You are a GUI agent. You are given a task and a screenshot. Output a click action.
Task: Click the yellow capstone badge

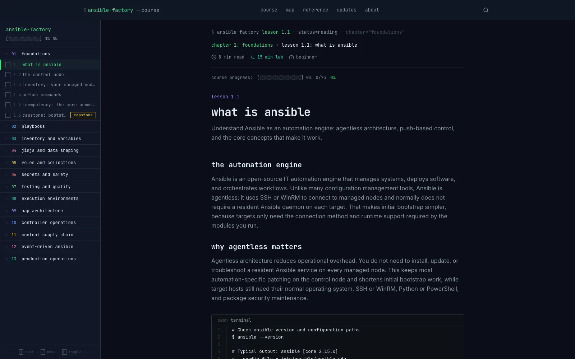83,115
